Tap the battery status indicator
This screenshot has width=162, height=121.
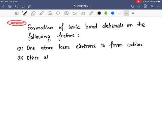coord(160,1)
